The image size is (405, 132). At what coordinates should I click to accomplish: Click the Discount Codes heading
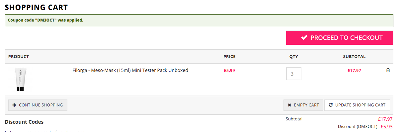coord(24,122)
